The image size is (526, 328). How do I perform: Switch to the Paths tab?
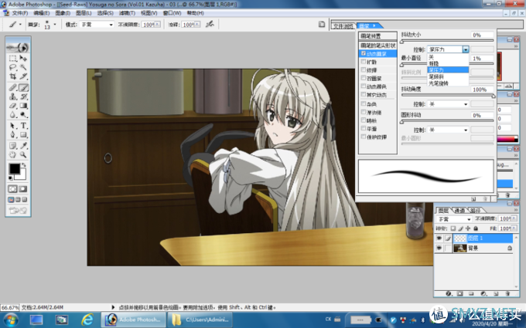476,210
